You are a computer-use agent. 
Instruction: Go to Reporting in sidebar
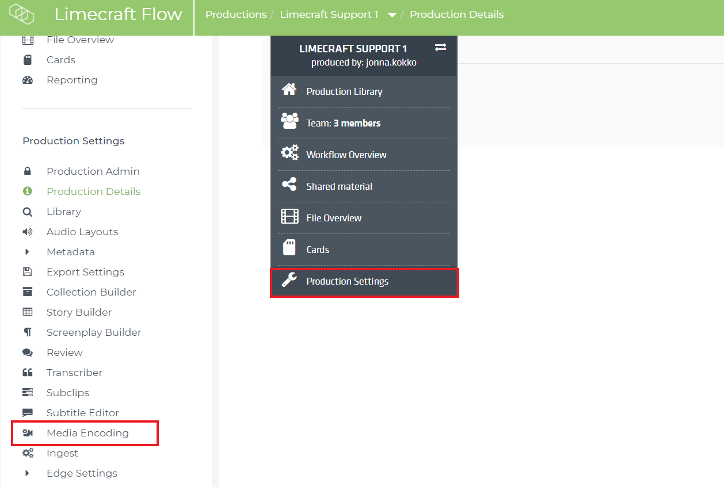tap(72, 80)
